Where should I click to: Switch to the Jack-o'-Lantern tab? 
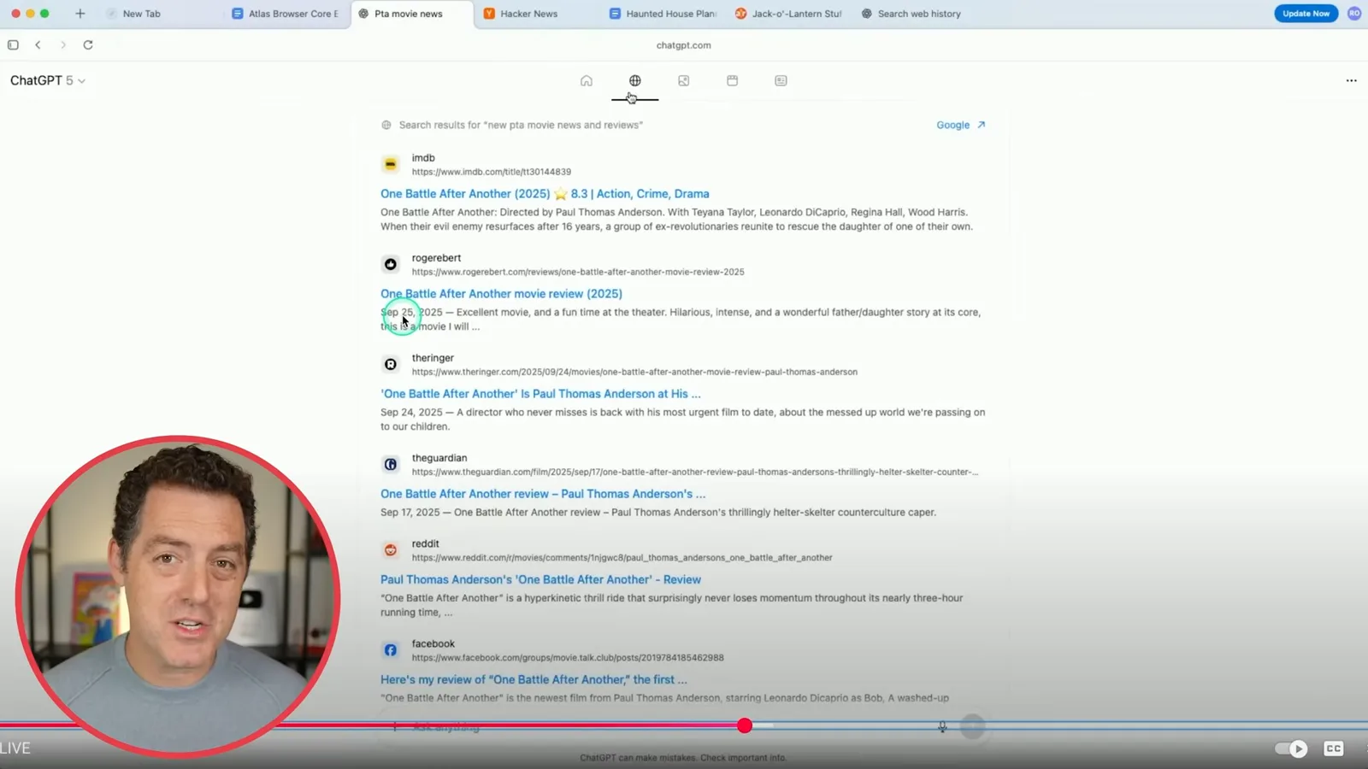pos(788,14)
